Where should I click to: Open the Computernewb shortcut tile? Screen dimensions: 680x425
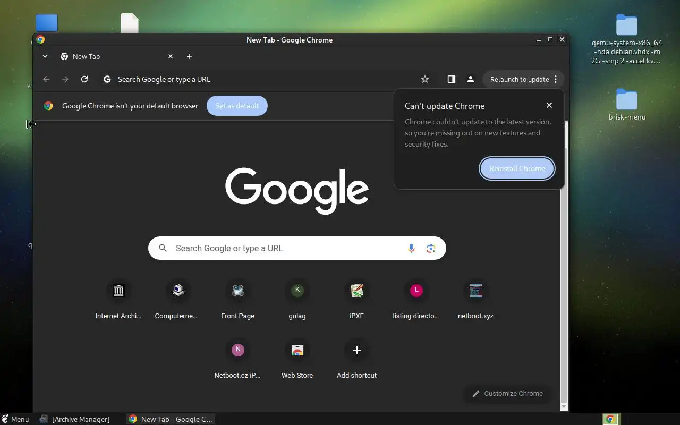tap(178, 300)
